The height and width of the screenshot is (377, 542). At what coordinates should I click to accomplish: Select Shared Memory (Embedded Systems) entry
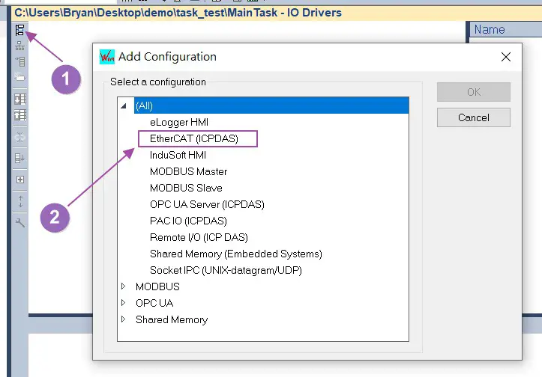(236, 254)
